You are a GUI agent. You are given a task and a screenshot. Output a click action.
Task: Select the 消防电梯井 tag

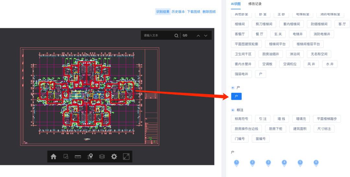tap(322, 34)
